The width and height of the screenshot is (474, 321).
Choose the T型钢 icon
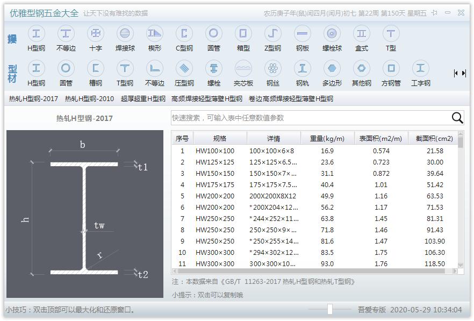pyautogui.click(x=125, y=68)
